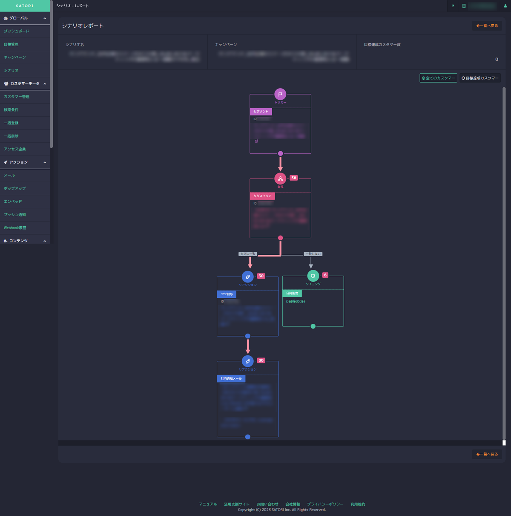The image size is (511, 516).
Task: Open ダッシュボード from the sidebar
Action: [17, 31]
